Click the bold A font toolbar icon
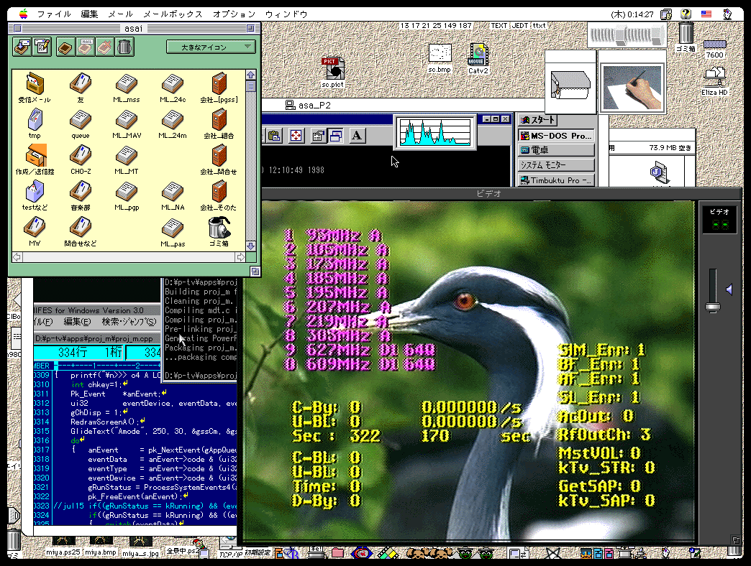This screenshot has width=751, height=566. click(x=358, y=135)
